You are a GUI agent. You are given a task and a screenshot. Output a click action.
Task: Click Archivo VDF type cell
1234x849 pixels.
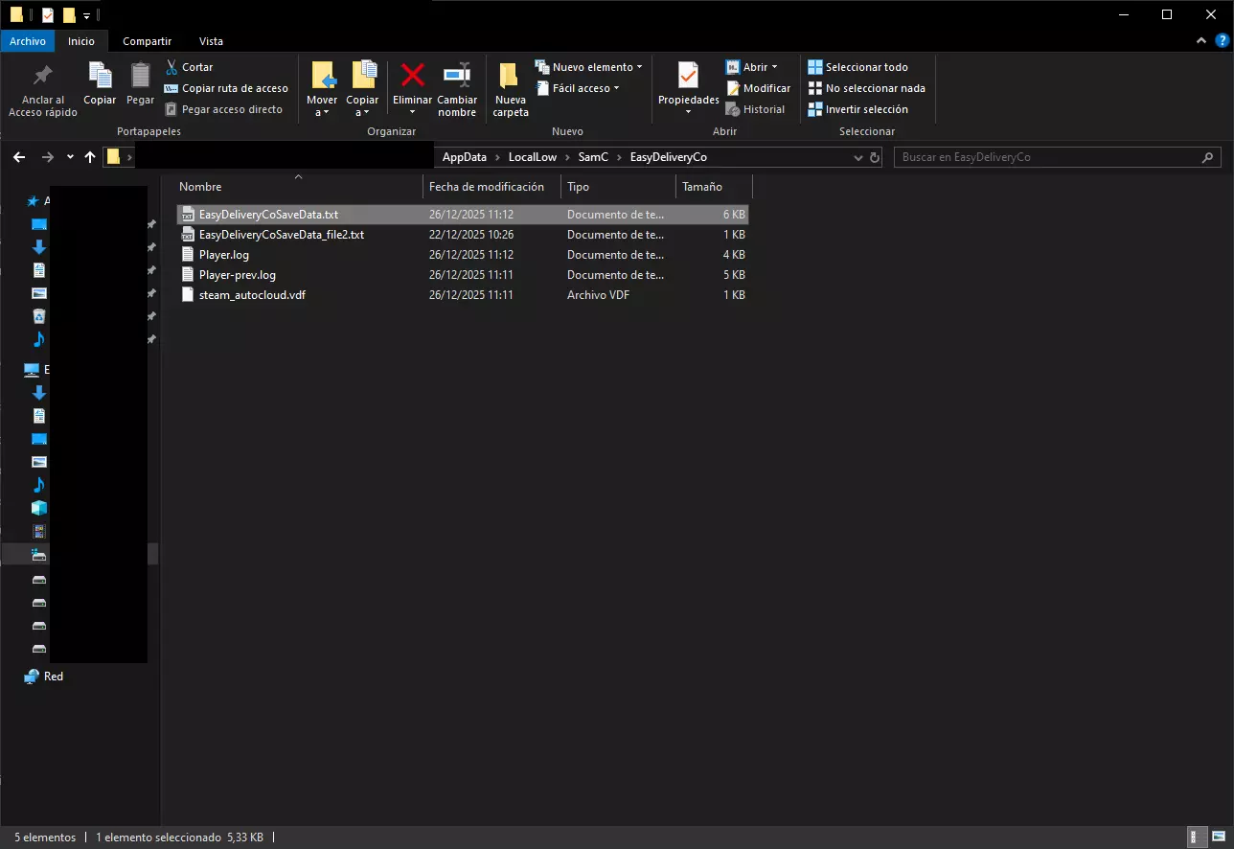point(600,295)
